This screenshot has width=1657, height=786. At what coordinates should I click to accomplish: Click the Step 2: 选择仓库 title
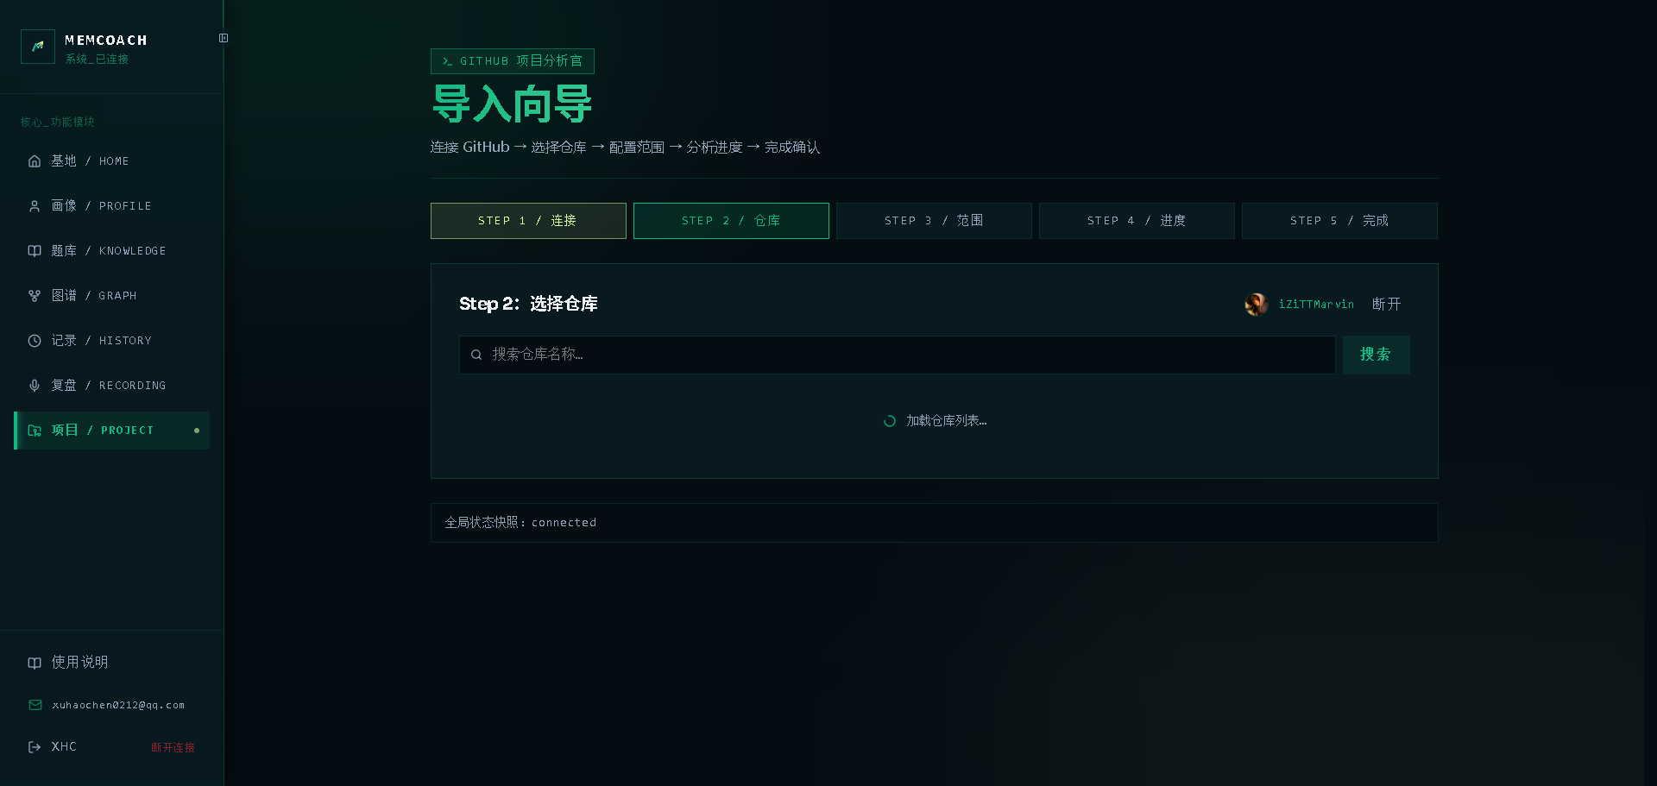528,304
